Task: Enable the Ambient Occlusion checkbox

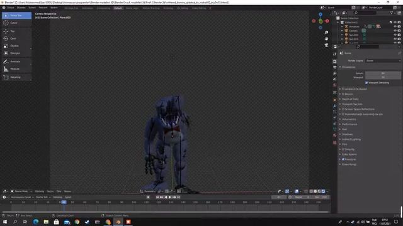Action: (x=343, y=89)
